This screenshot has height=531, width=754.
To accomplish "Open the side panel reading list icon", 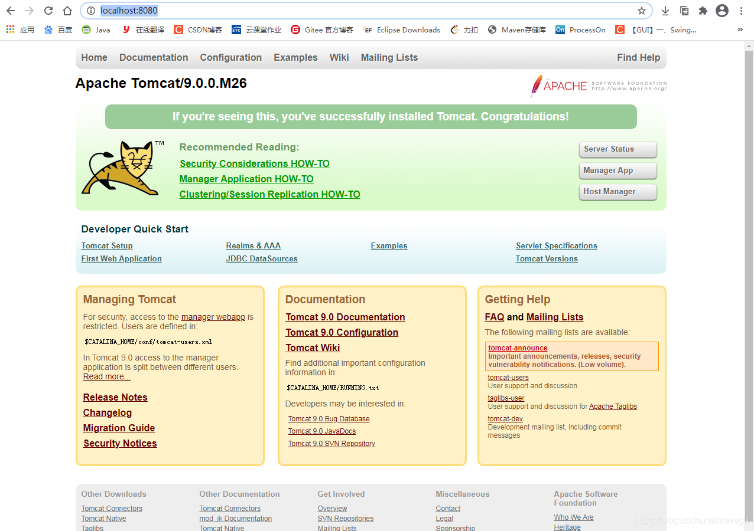I will (684, 11).
